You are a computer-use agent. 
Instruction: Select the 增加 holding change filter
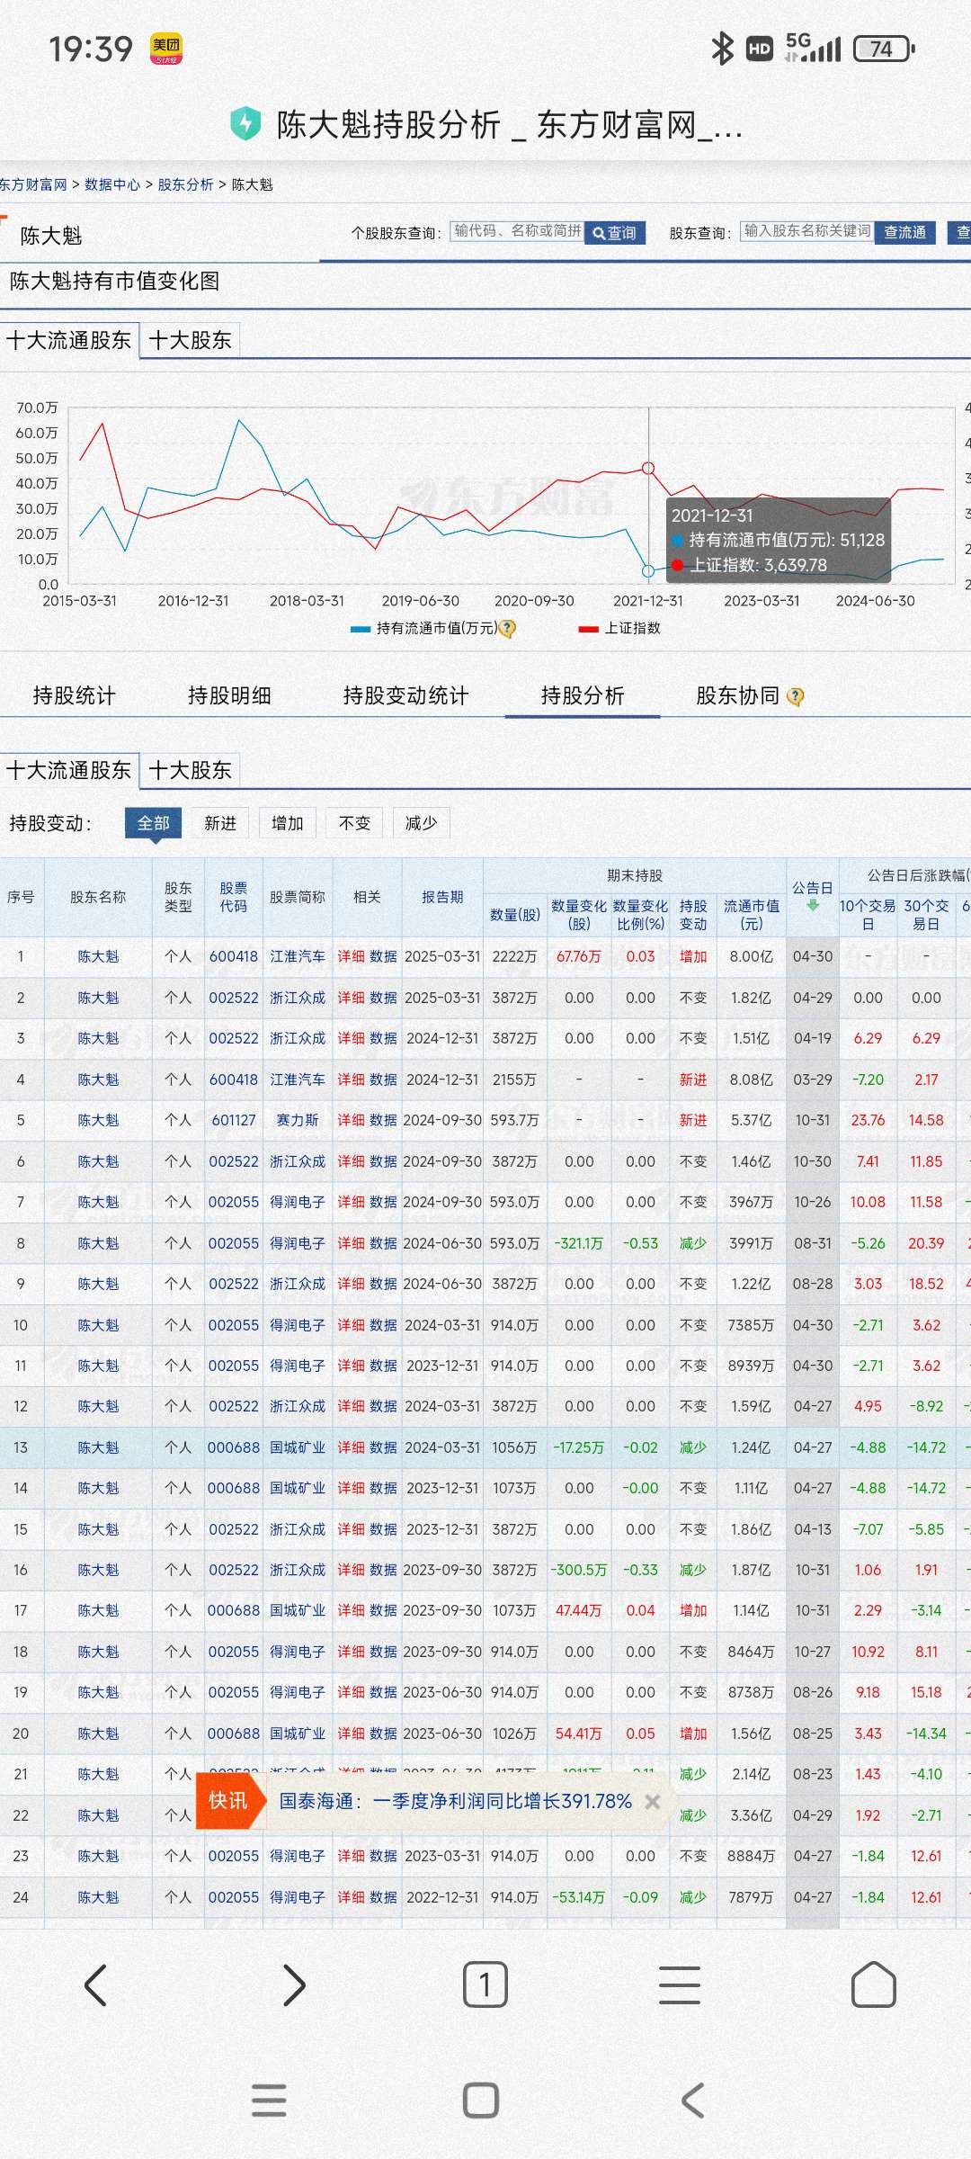point(288,823)
